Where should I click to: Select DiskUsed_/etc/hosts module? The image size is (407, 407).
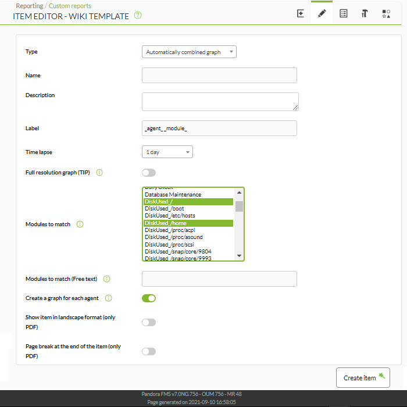tap(188, 216)
